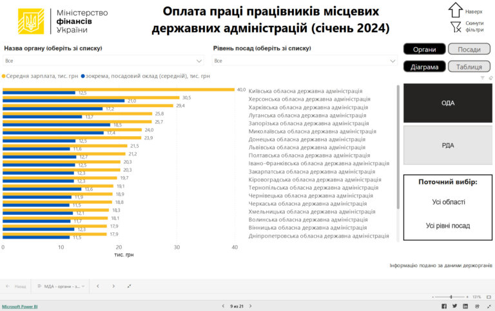Click 'Тернопільська обласна державна адміністрація' label

pyautogui.click(x=313, y=187)
